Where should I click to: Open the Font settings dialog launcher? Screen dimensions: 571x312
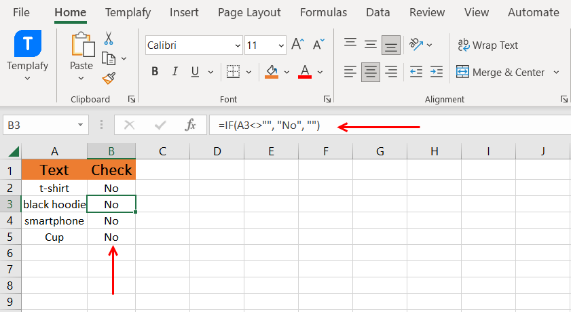click(x=327, y=99)
